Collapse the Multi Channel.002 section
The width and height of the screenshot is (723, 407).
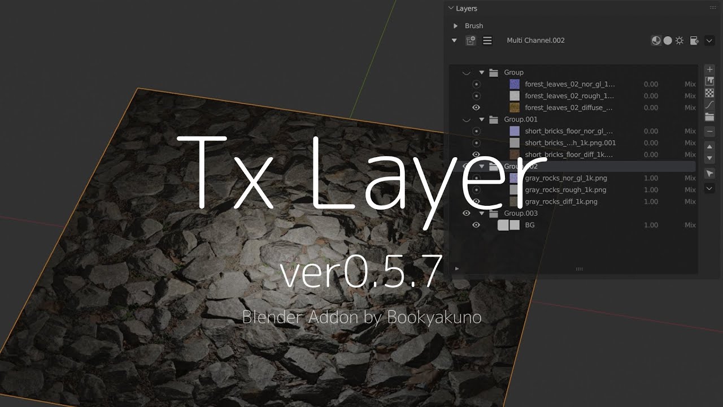(x=454, y=41)
